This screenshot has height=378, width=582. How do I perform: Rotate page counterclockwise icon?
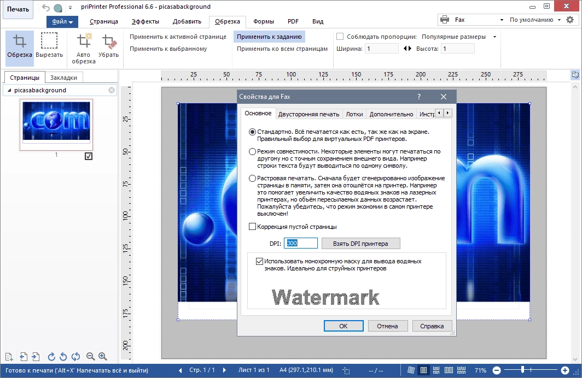click(63, 357)
